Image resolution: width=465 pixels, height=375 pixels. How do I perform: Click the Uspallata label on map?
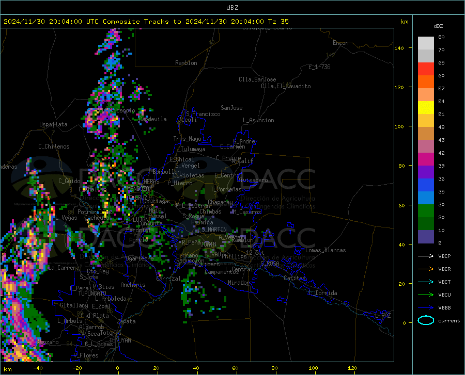[x=53, y=124]
